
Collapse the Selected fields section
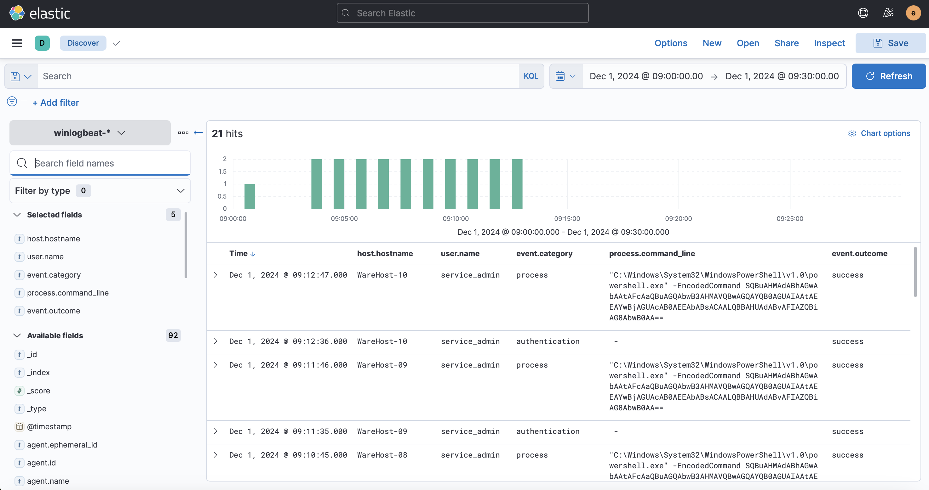pos(17,215)
